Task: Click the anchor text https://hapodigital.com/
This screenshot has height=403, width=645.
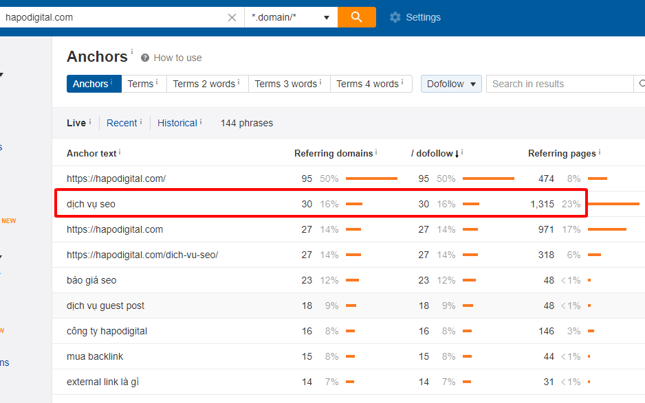Action: [116, 179]
